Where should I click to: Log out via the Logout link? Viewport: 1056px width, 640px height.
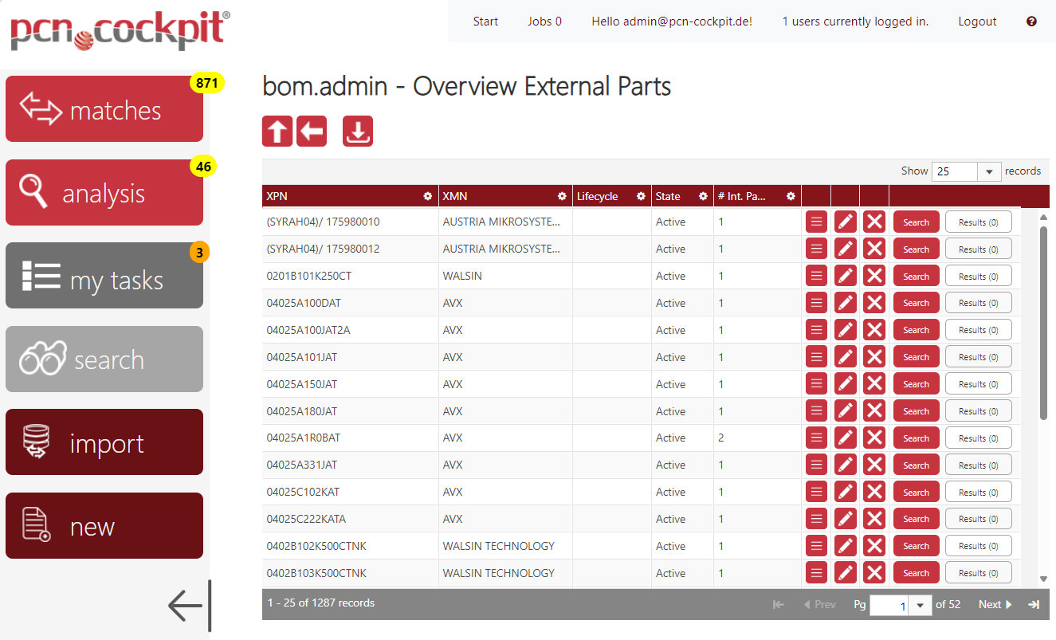click(977, 21)
